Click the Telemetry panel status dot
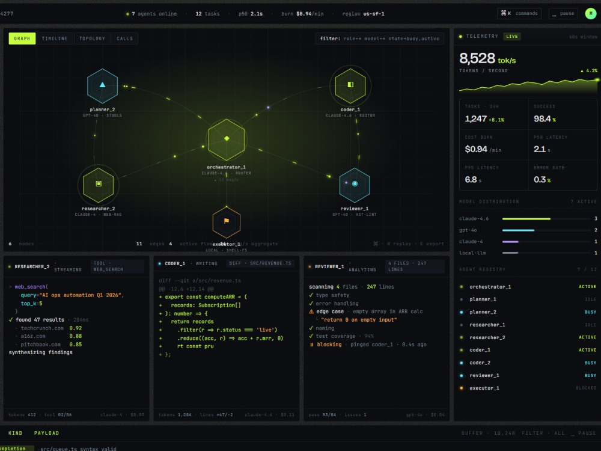 [x=461, y=37]
